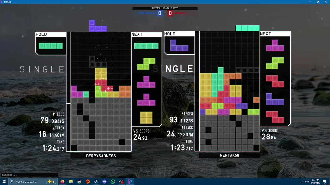
Task: Open WhatsApp from the taskbar
Action: click(113, 182)
